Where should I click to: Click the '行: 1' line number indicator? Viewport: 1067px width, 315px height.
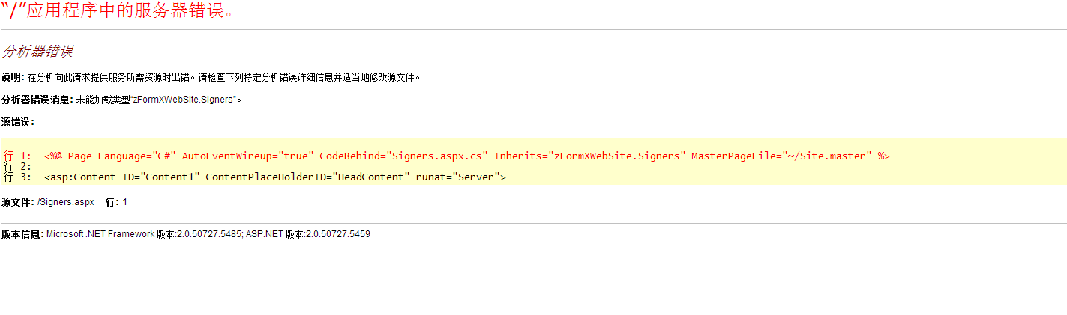(117, 202)
